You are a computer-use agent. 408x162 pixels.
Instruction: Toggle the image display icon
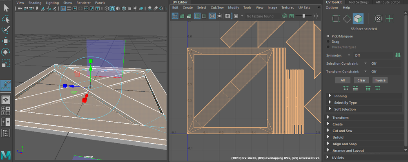coord(292,16)
